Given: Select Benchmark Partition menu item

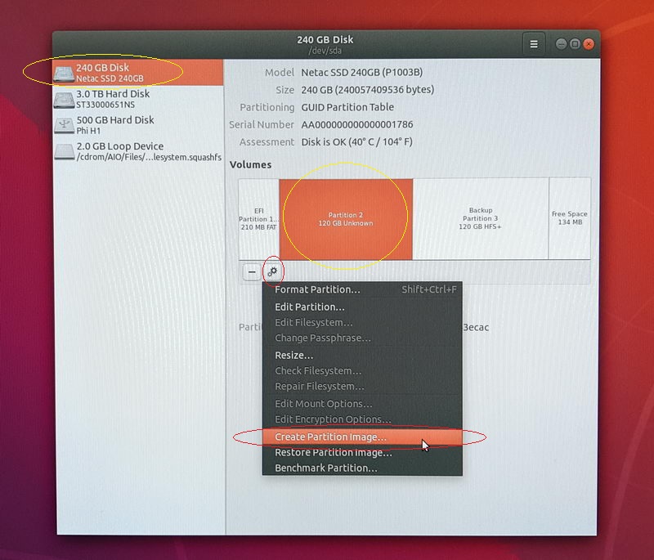Looking at the screenshot, I should point(362,468).
